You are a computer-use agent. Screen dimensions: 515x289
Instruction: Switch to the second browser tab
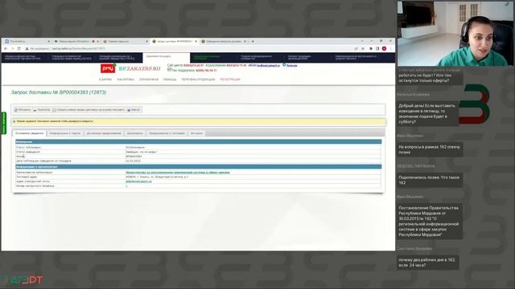pyautogui.click(x=76, y=42)
